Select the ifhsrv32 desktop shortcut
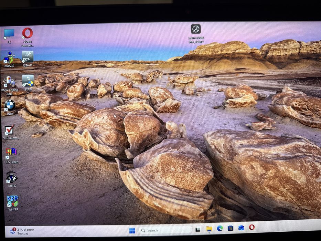The height and width of the screenshot is (241, 321). tap(9, 60)
